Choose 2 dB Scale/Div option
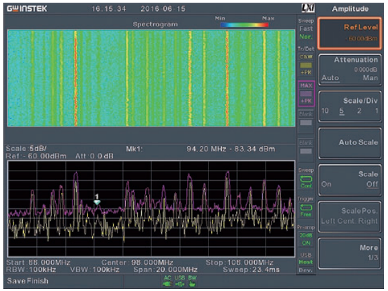 coord(359,111)
